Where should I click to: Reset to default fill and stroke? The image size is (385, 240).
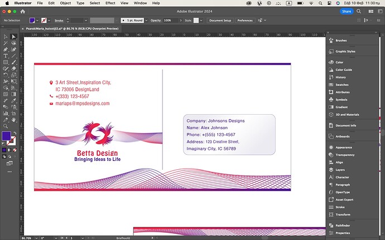(x=3, y=144)
